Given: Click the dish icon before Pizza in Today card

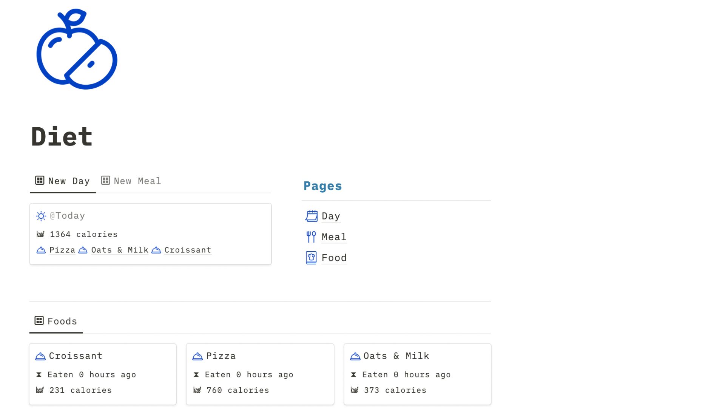Looking at the screenshot, I should pyautogui.click(x=41, y=250).
